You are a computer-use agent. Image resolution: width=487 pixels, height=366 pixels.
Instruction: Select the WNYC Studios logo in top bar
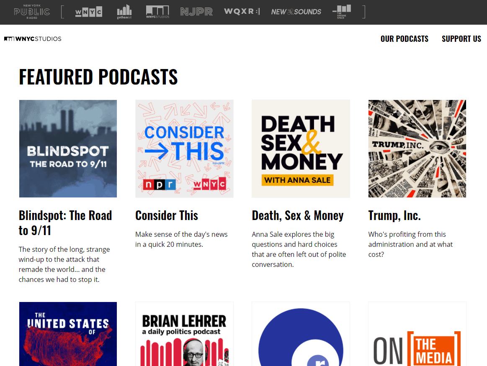click(157, 12)
